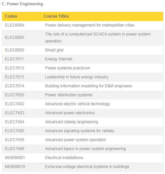Select Leadership in future energy industry
The height and width of the screenshot is (174, 165).
pyautogui.click(x=77, y=77)
